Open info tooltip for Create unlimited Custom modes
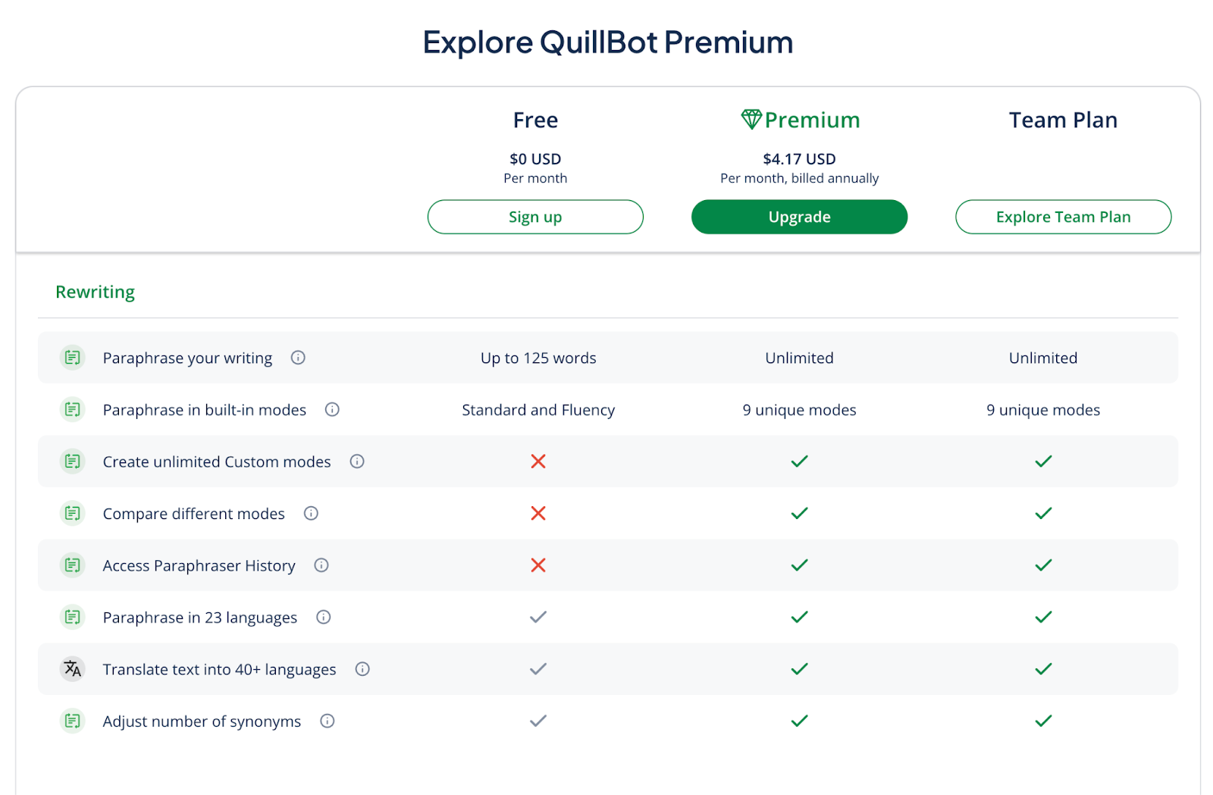 (x=357, y=461)
